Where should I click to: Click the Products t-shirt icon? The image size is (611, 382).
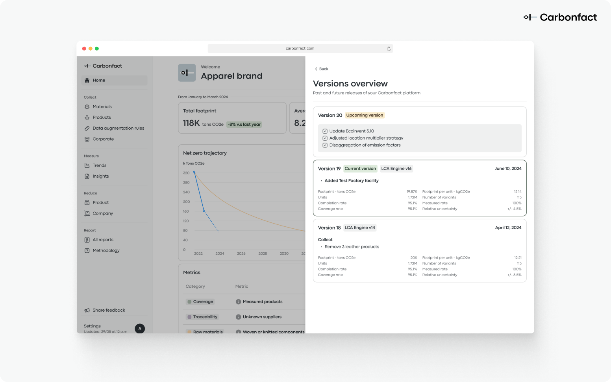point(87,118)
